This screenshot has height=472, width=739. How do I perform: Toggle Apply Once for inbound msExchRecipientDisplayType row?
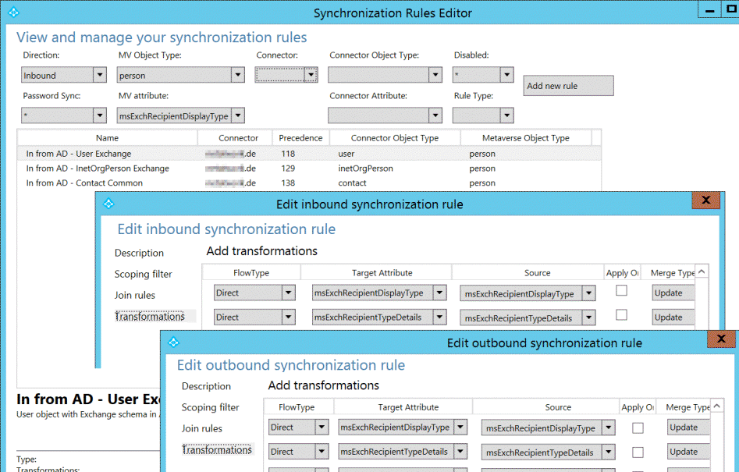[x=622, y=291]
